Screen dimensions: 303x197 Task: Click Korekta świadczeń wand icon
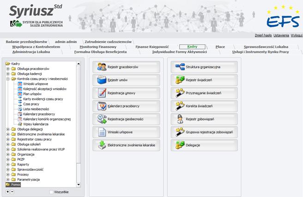pos(180,106)
